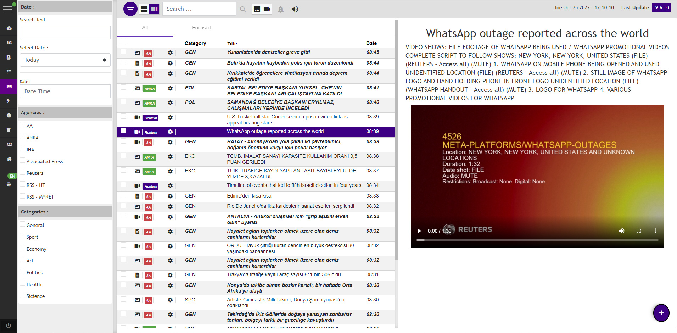Tick the Economy category checkbox
The image size is (677, 333).
click(23, 248)
